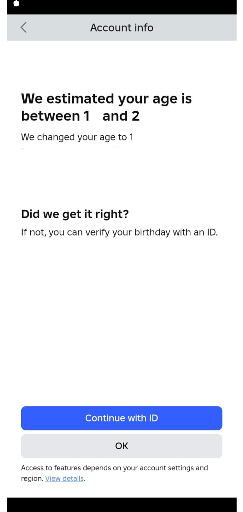Click the "verify your birthday" sentence
The image size is (243, 512).
pyautogui.click(x=119, y=232)
